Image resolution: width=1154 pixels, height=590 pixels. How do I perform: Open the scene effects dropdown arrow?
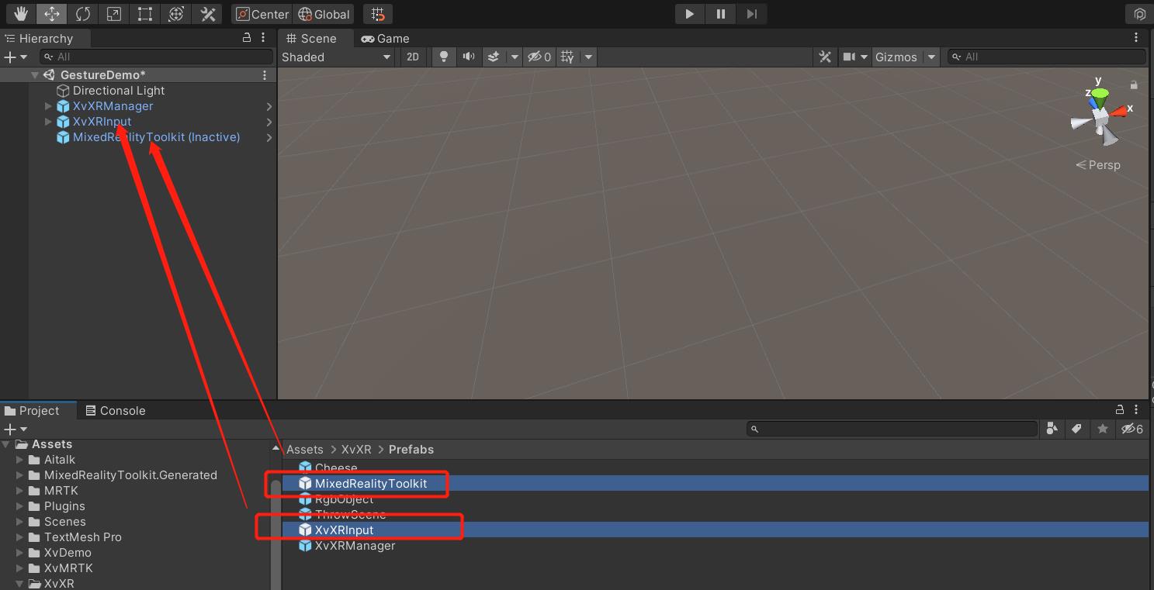[x=514, y=57]
